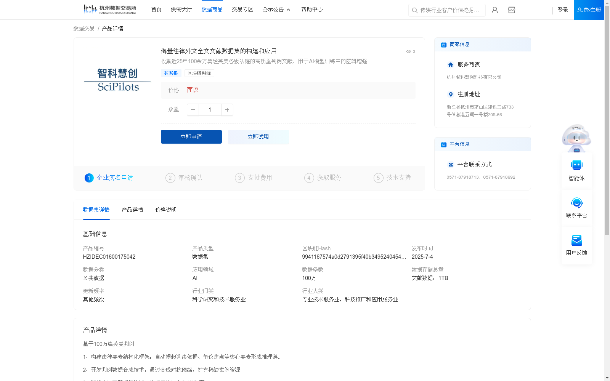Click publish date 2025-7-4

(422, 257)
